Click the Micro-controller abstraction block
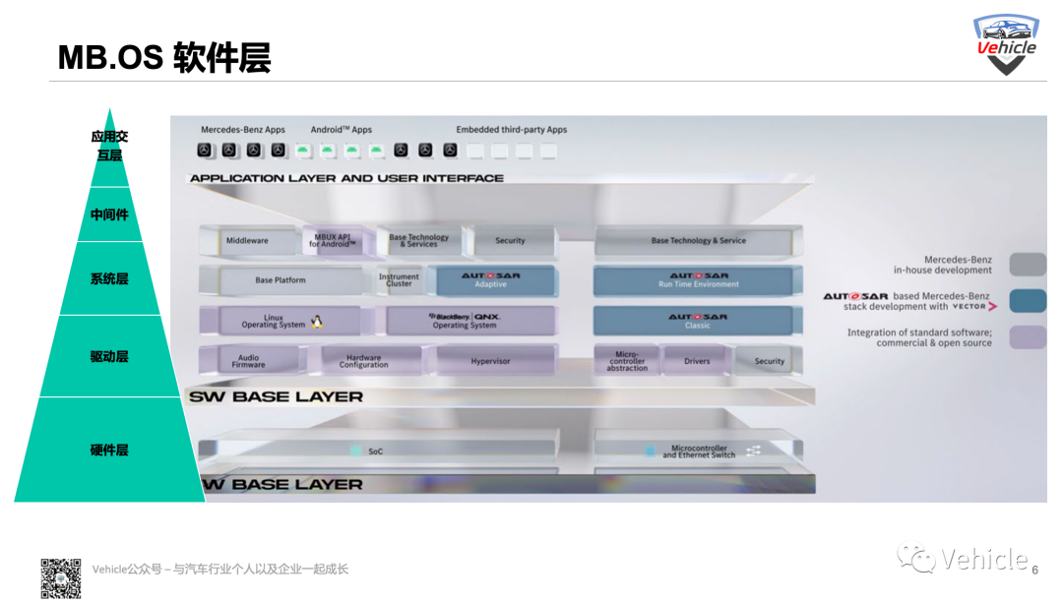The height and width of the screenshot is (604, 1063). 627,361
